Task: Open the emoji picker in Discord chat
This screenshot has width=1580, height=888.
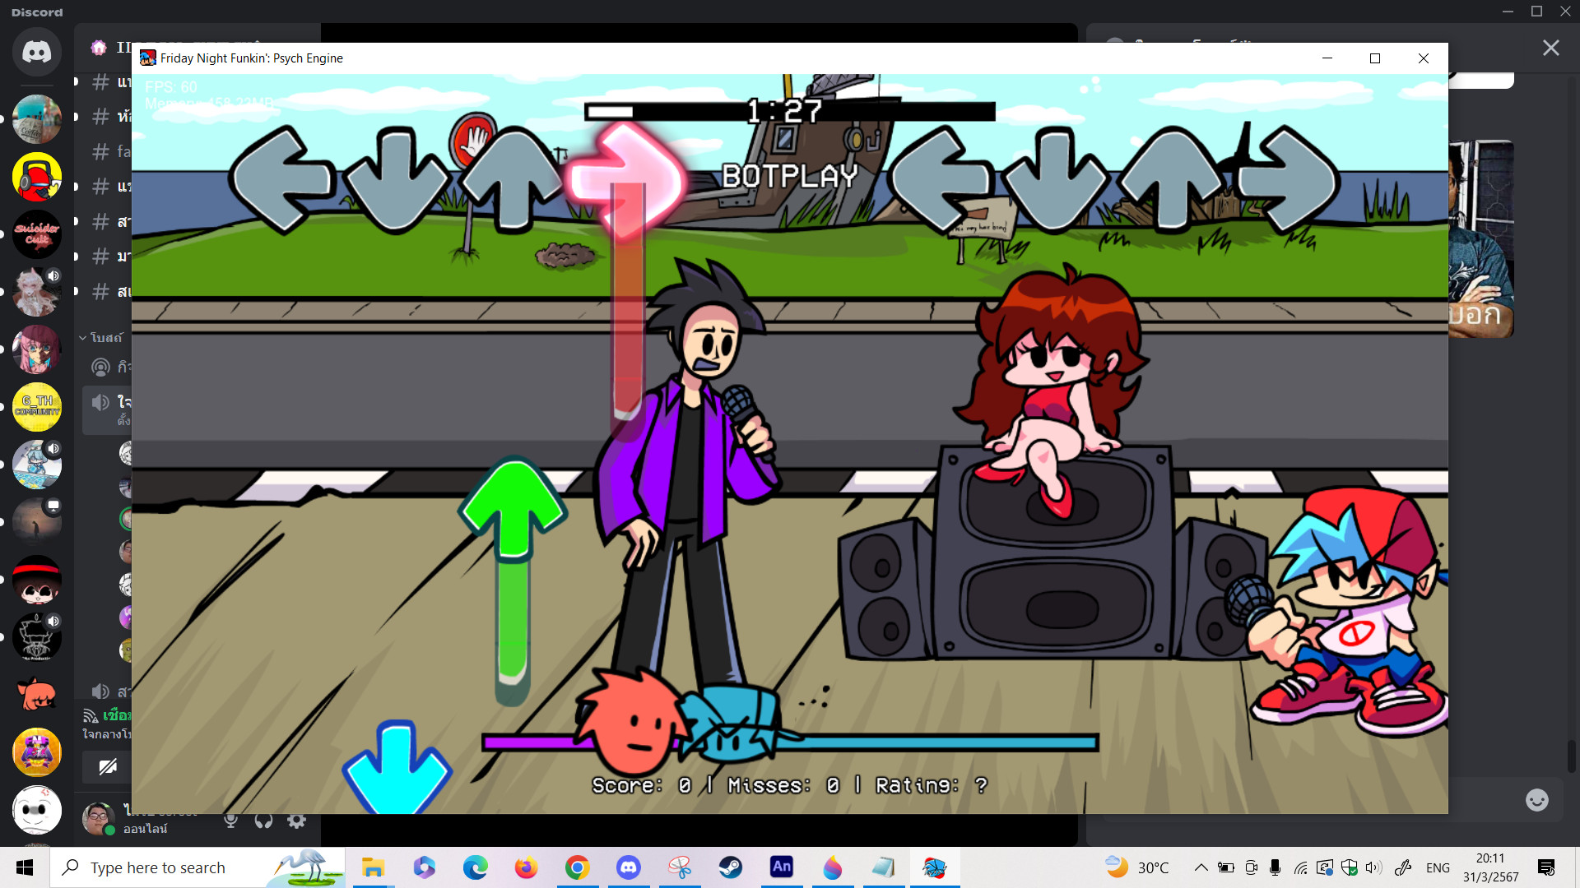Action: 1536,800
